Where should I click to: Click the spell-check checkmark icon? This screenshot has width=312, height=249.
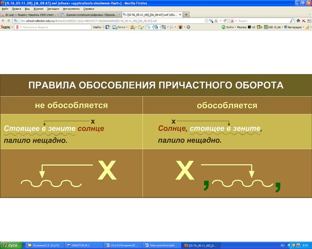pos(148,27)
